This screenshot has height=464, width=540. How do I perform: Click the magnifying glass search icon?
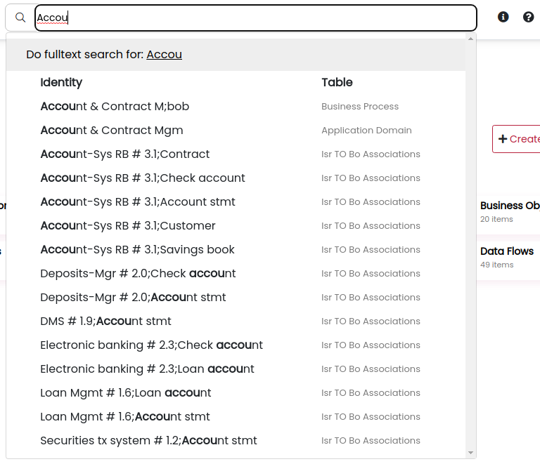coord(20,18)
